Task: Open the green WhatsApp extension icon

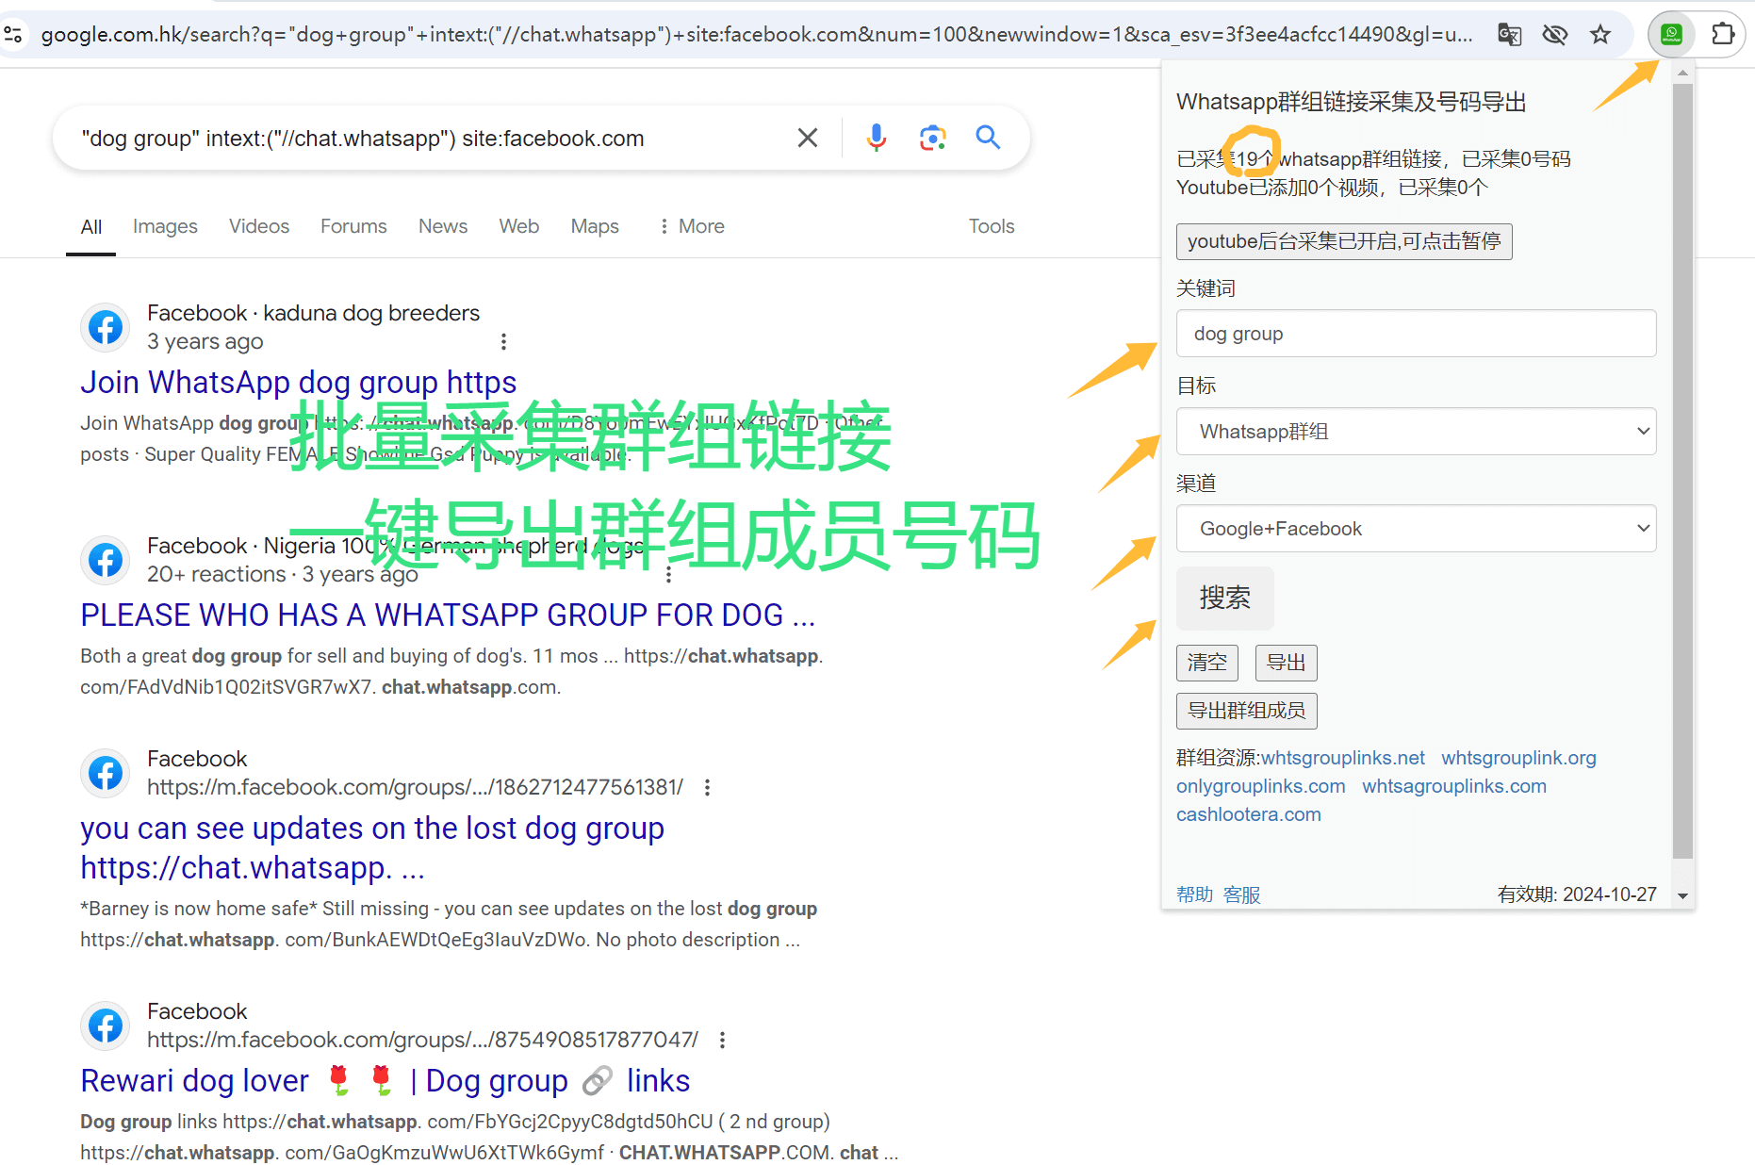Action: click(x=1672, y=35)
